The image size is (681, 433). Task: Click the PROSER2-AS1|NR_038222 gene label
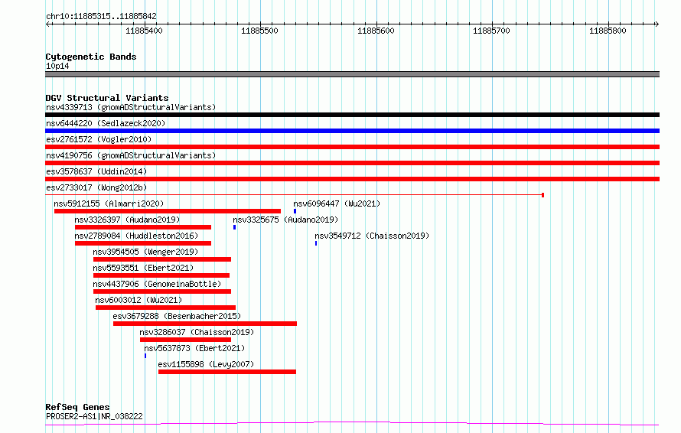coord(94,416)
